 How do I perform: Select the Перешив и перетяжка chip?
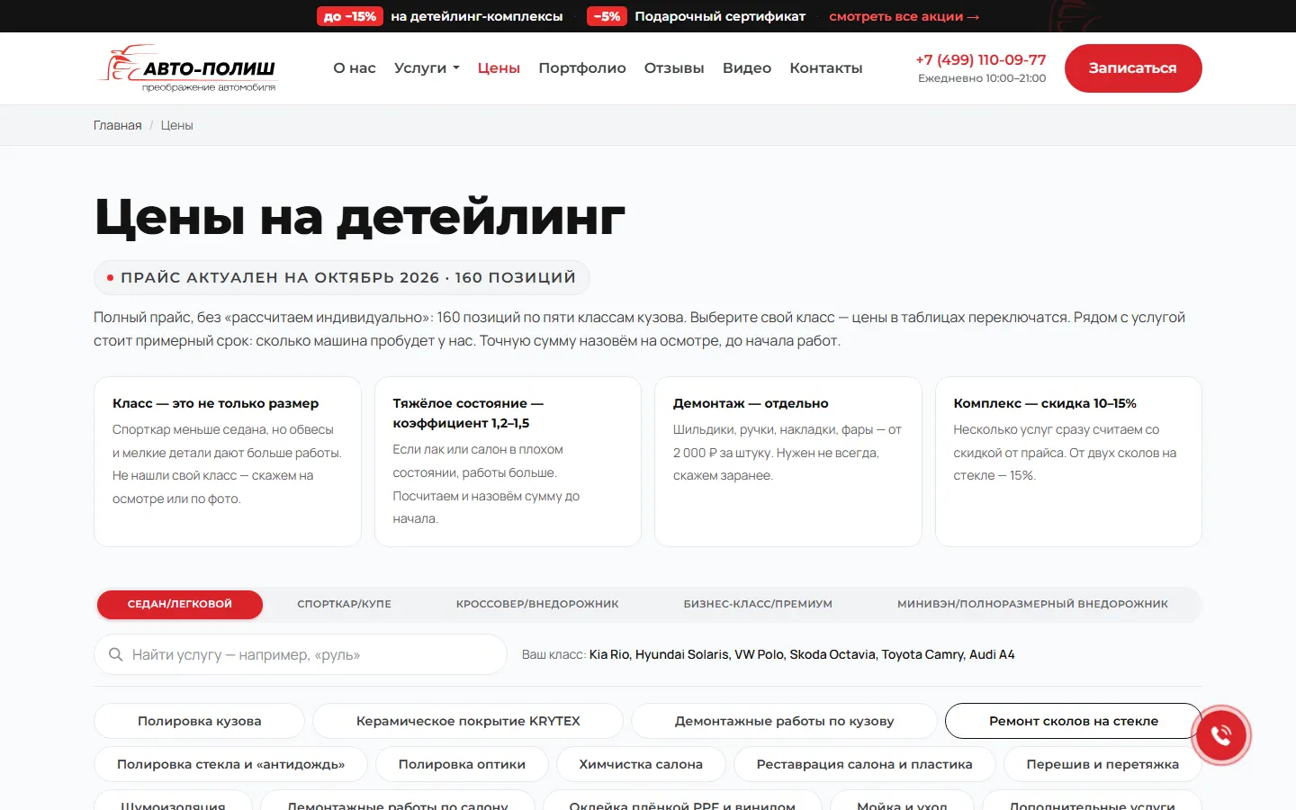pos(1102,764)
